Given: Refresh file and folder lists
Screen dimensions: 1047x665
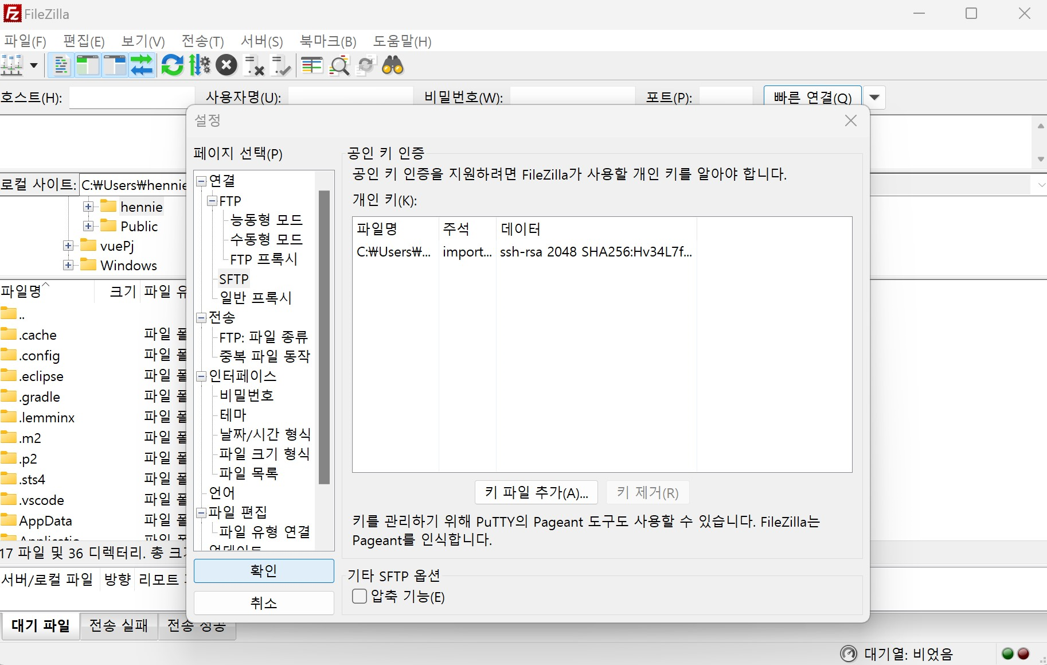Looking at the screenshot, I should [x=172, y=65].
